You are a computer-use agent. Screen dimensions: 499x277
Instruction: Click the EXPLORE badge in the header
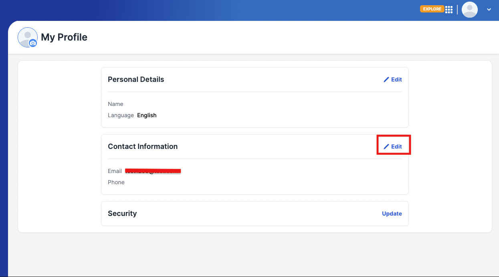coord(432,8)
